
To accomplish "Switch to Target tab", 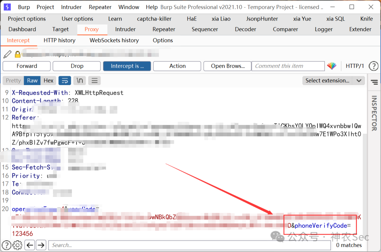I will point(60,29).
